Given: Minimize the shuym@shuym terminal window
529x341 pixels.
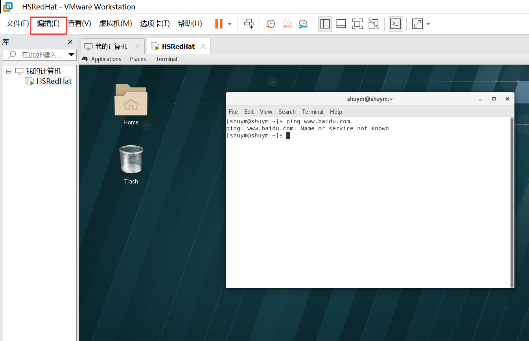Looking at the screenshot, I should (481, 99).
